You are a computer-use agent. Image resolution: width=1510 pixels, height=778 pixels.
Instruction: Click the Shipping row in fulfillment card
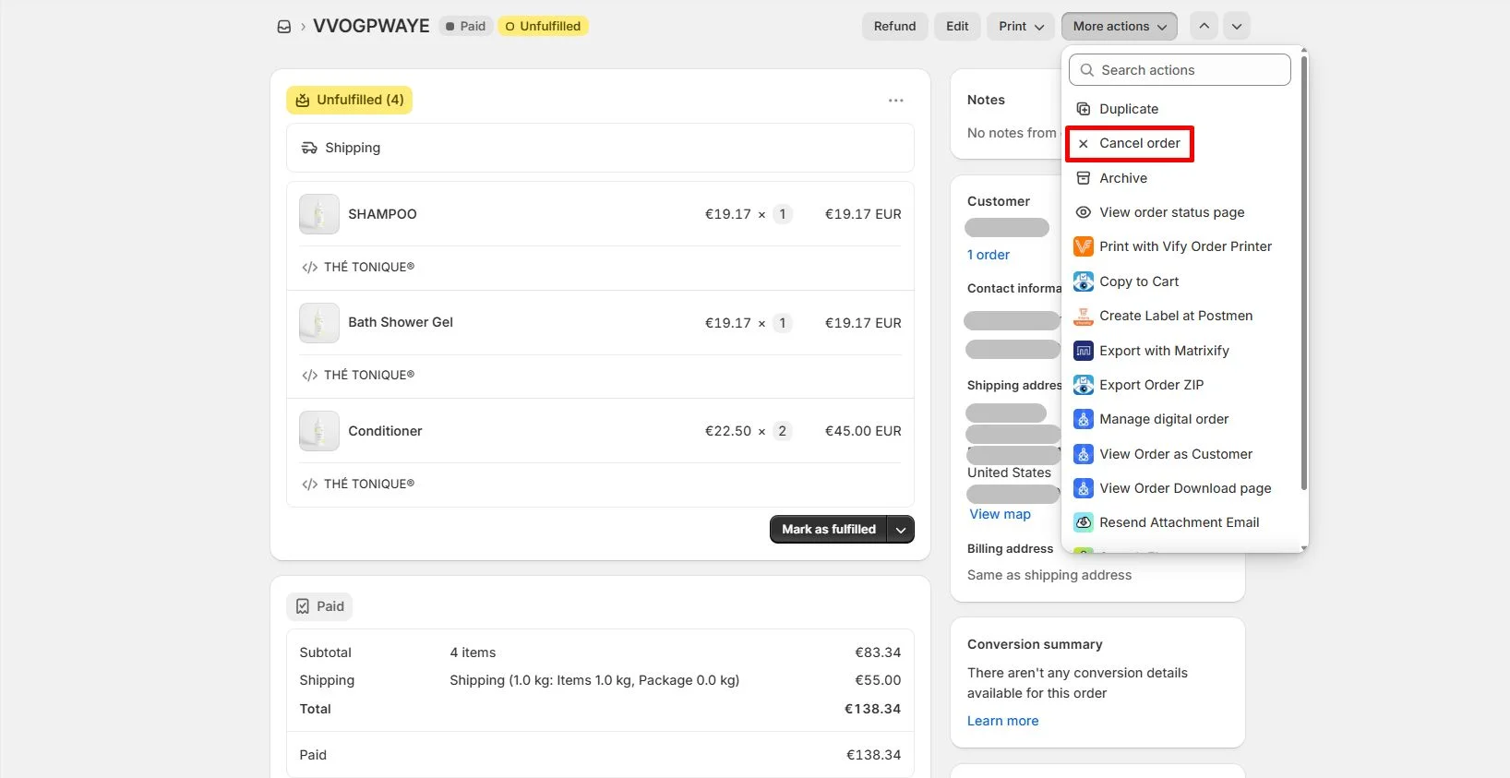click(600, 148)
